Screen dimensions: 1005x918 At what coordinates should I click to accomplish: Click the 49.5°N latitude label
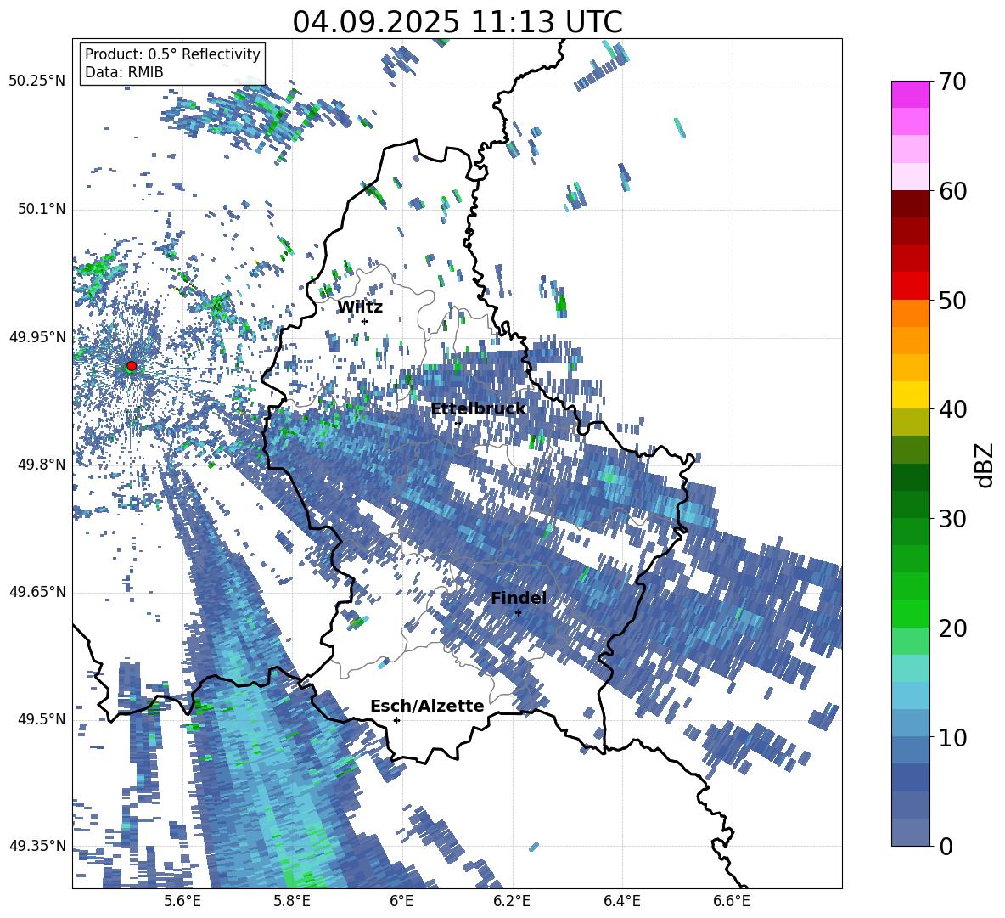pyautogui.click(x=42, y=718)
